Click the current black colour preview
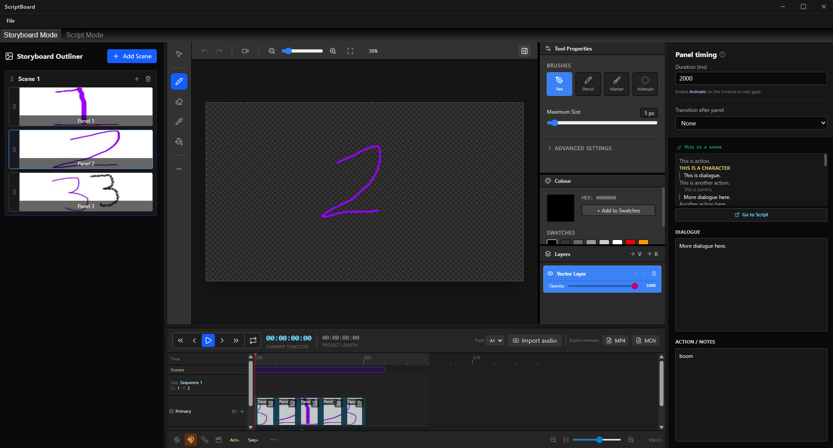Viewport: 833px width, 448px height. (560, 208)
